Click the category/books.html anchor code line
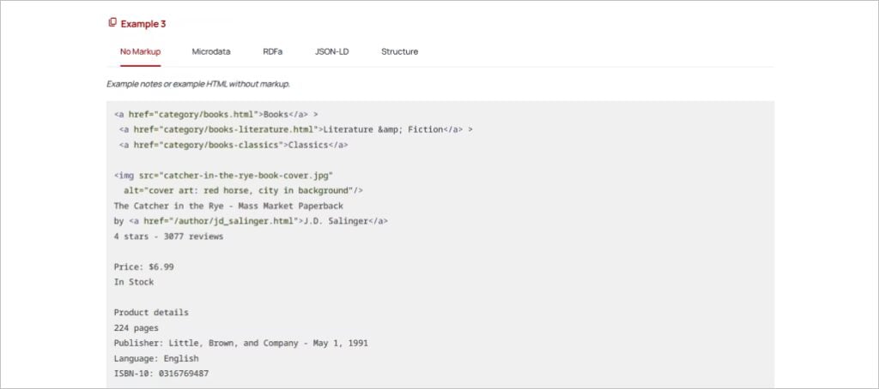Viewport: 879px width, 389px height. click(x=216, y=114)
